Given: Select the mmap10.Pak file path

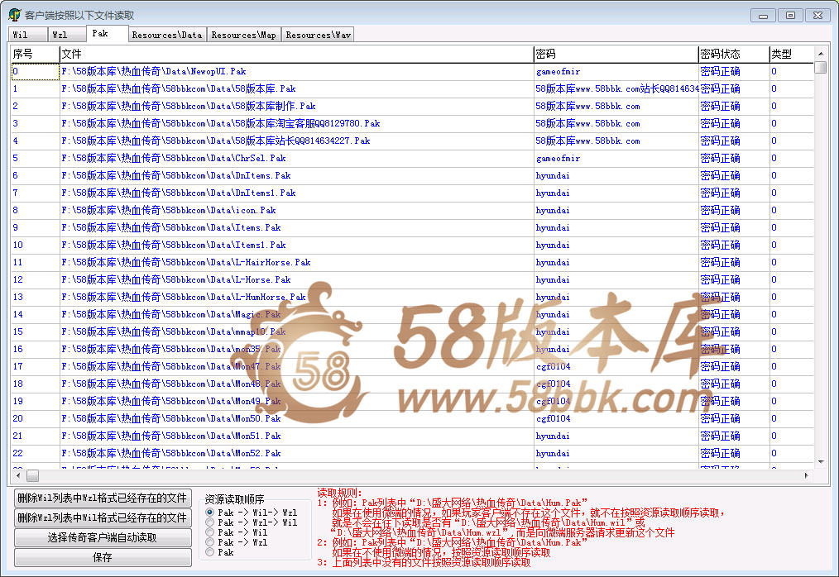Looking at the screenshot, I should coord(174,332).
